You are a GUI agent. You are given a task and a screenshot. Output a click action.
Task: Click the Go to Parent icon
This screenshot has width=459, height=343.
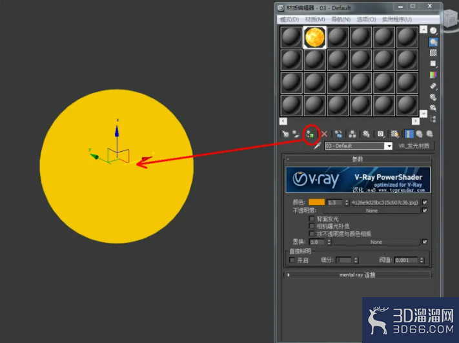tap(420, 134)
